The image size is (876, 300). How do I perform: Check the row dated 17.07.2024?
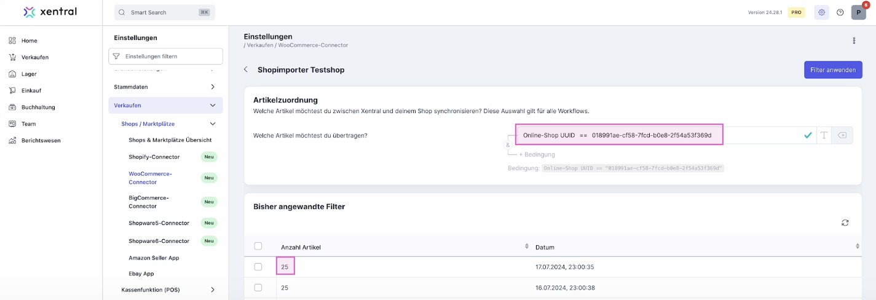coord(258,267)
